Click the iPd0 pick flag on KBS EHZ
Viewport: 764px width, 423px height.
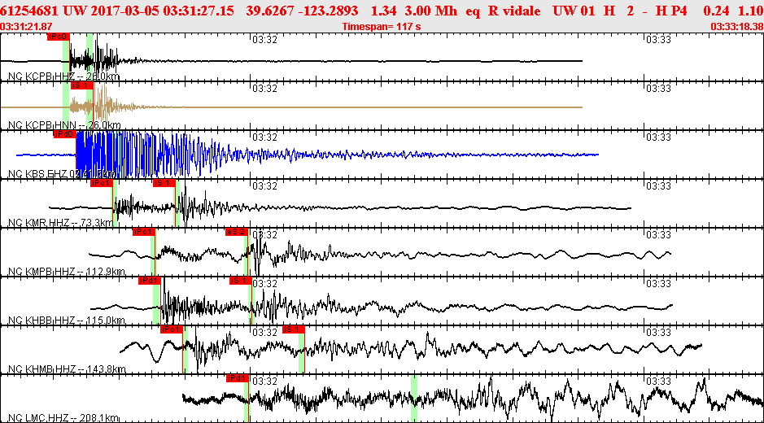65,134
